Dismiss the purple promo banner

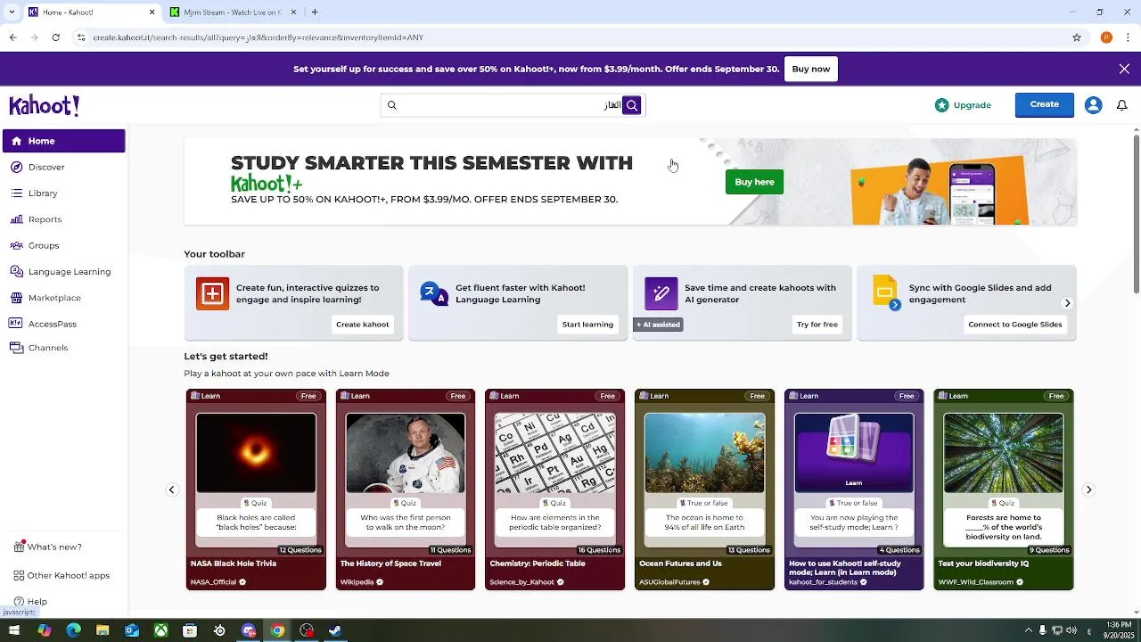click(1124, 69)
